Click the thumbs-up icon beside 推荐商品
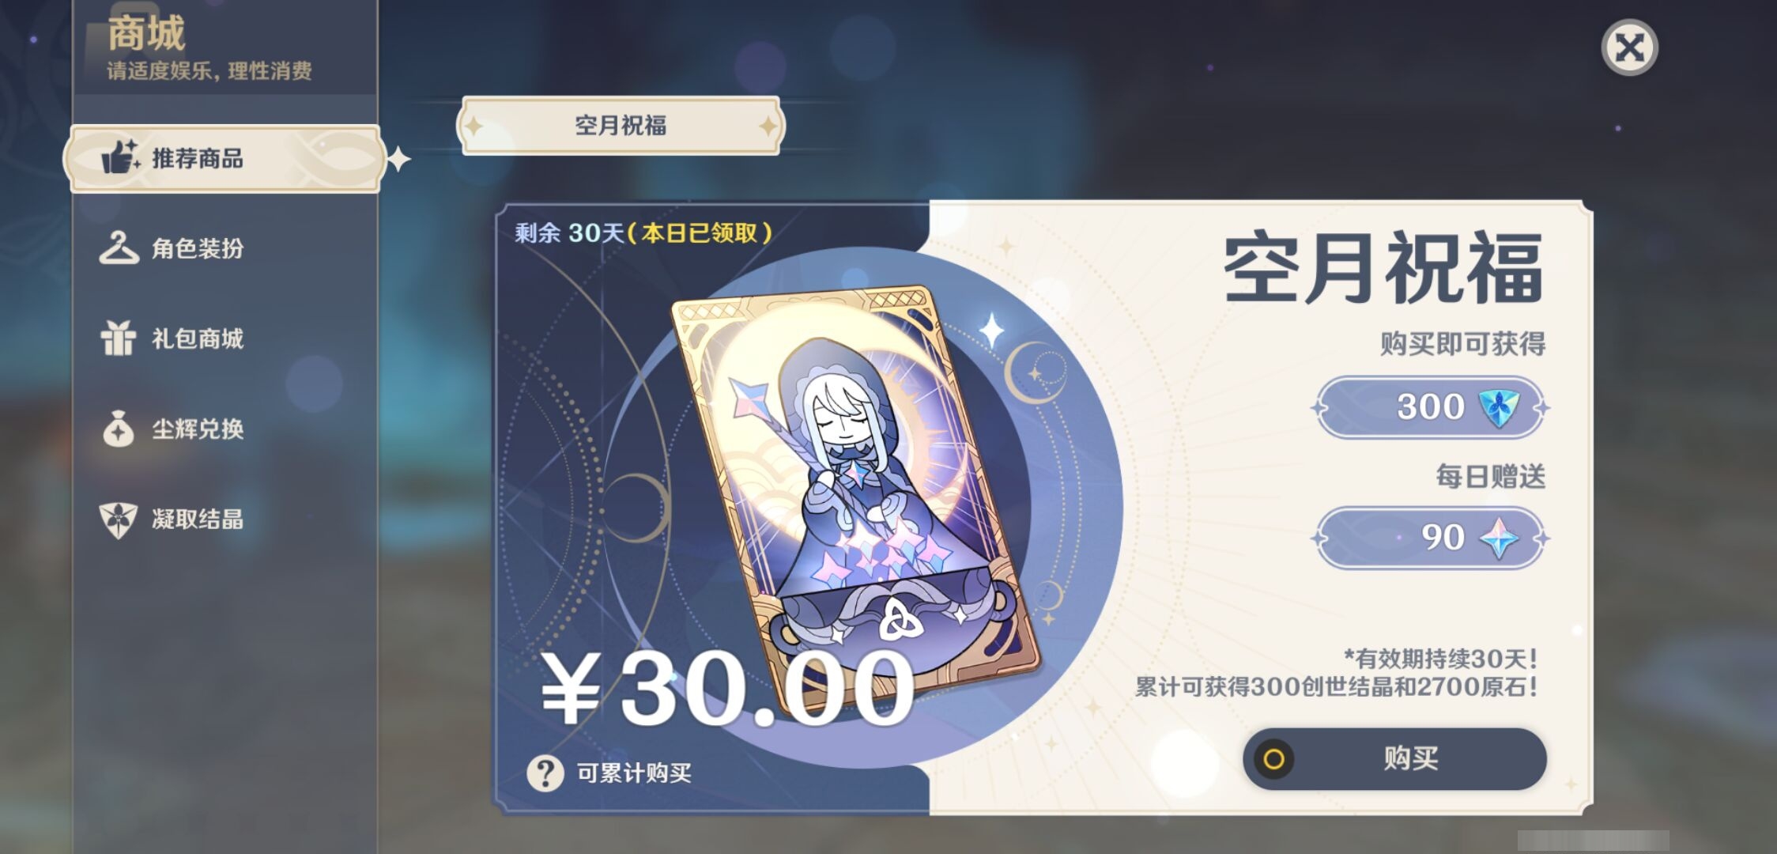The width and height of the screenshot is (1777, 854). (119, 157)
